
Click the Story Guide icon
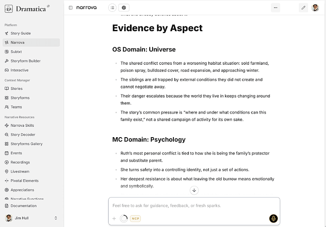pyautogui.click(x=7, y=33)
